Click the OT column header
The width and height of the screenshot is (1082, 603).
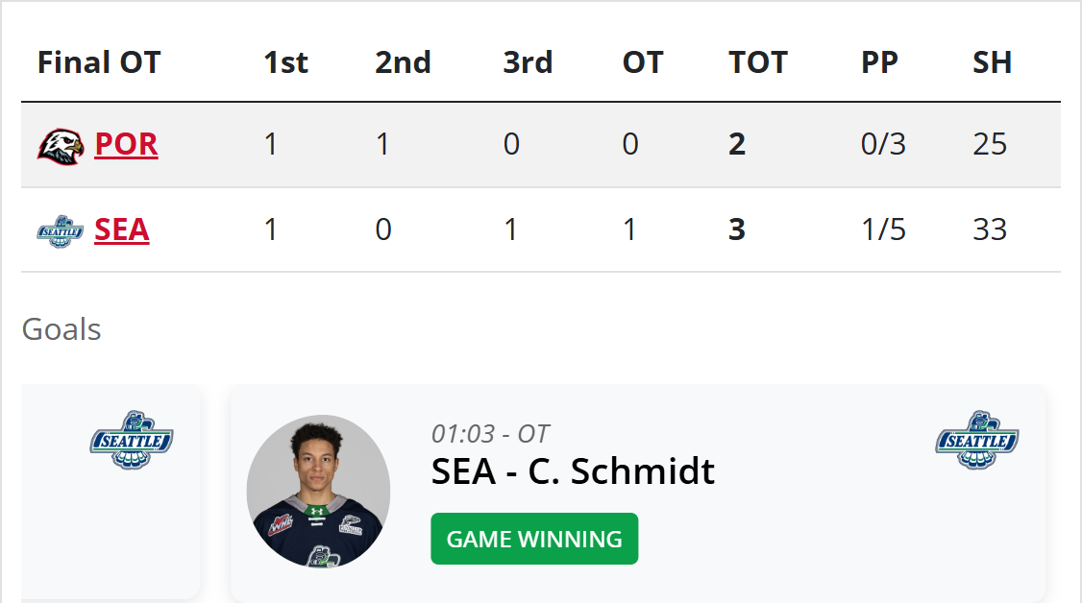[642, 62]
